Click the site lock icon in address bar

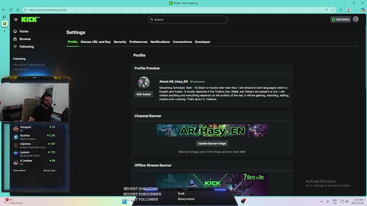click(25, 10)
